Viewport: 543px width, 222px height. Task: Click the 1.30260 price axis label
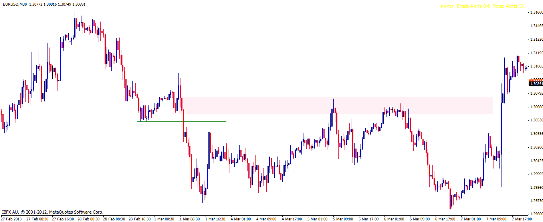(536, 147)
